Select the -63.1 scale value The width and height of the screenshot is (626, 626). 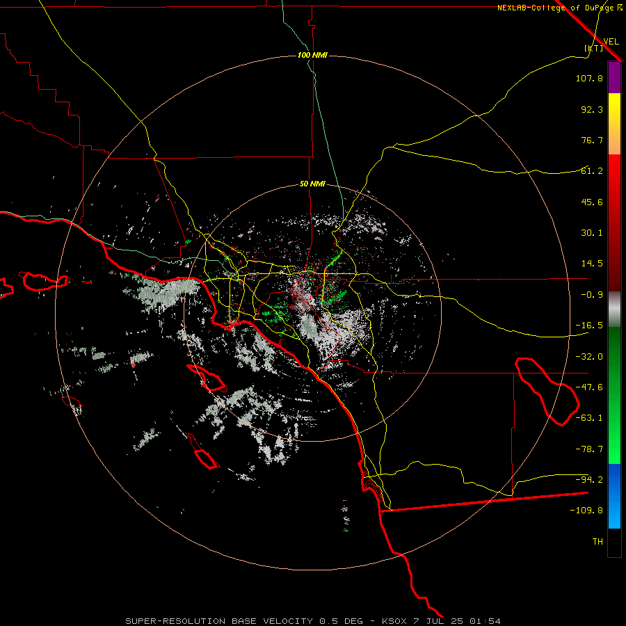pos(589,418)
